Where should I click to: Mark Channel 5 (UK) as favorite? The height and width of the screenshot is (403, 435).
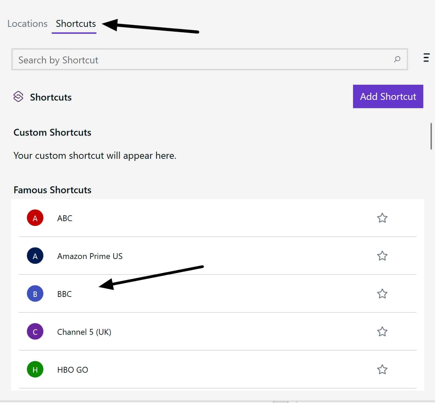point(382,332)
